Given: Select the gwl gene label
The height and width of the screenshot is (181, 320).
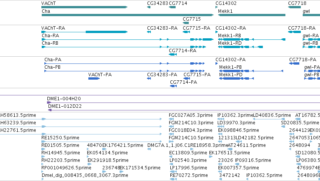Looking at the screenshot, I should click(306, 11).
